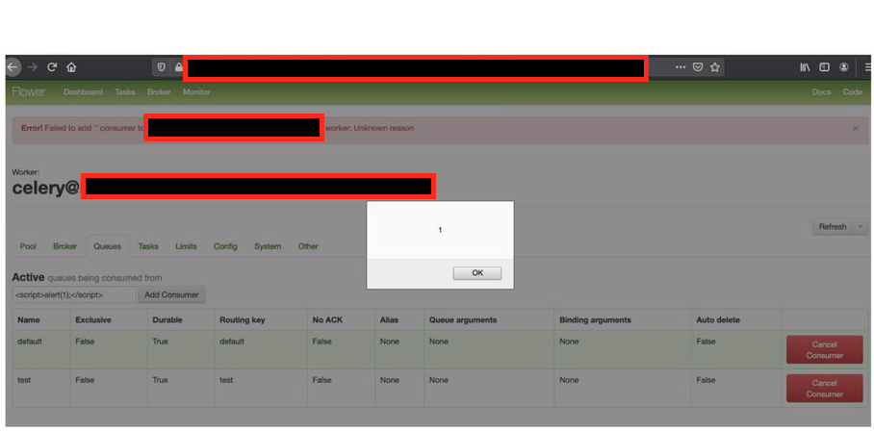This screenshot has height=432, width=874.
Task: Switch to the worker Broker tab
Action: [x=64, y=246]
